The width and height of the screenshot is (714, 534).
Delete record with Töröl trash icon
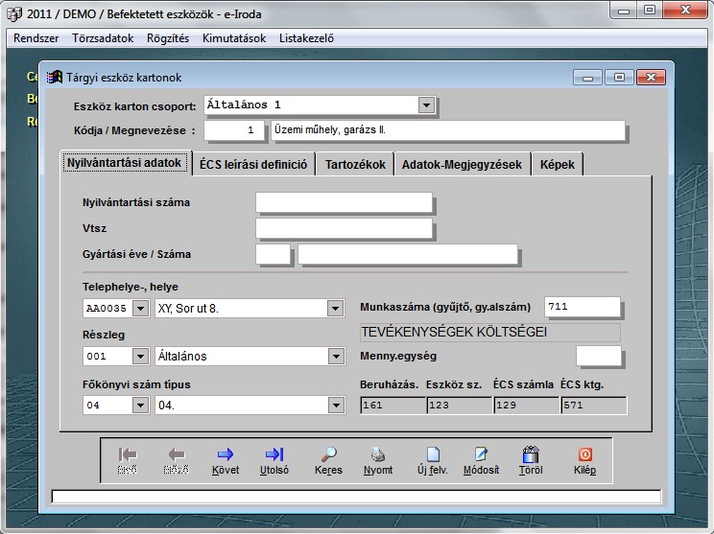pyautogui.click(x=531, y=459)
